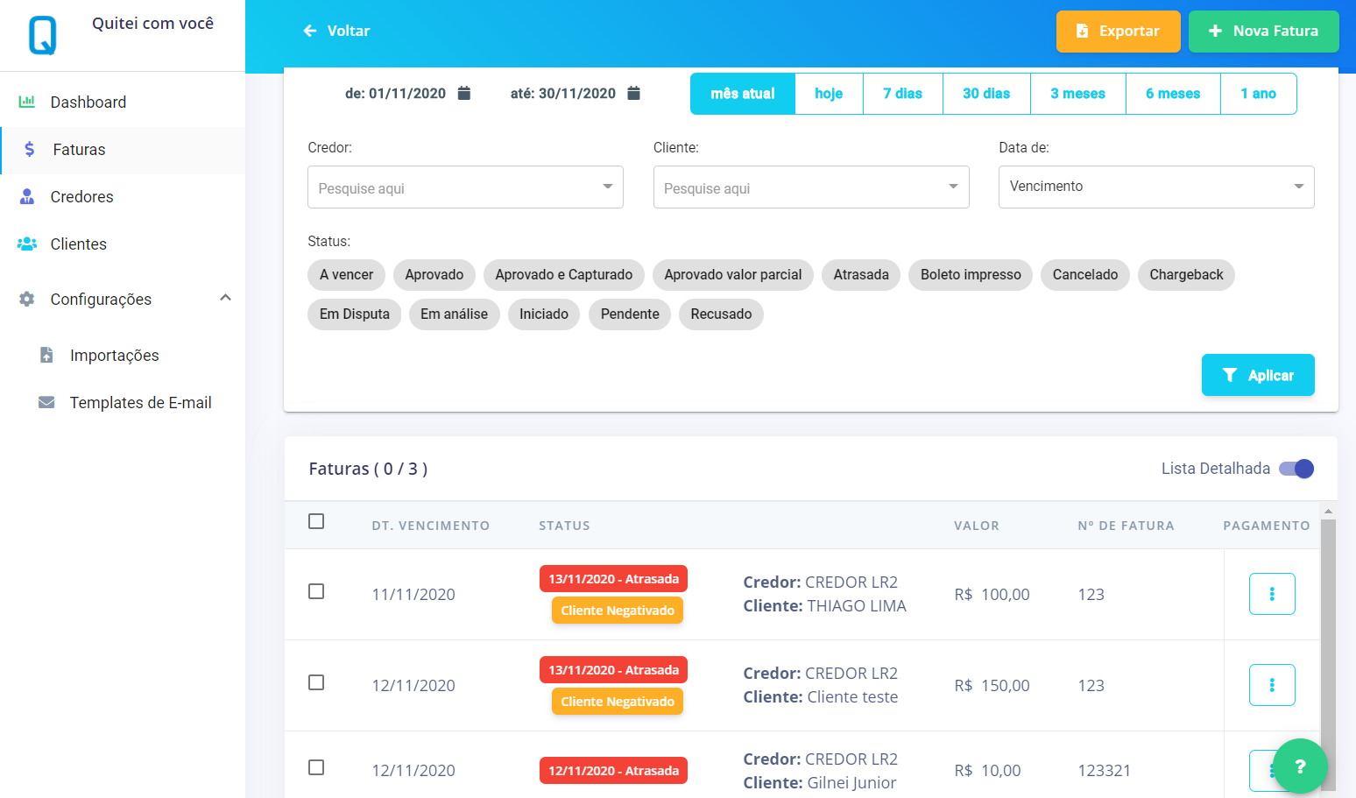This screenshot has height=798, width=1356.
Task: Click the Templates de E-mail envelope icon
Action: (46, 402)
